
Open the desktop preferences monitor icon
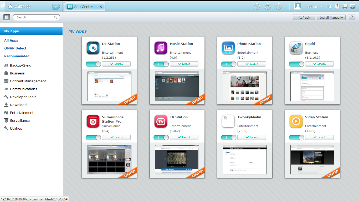click(x=353, y=7)
